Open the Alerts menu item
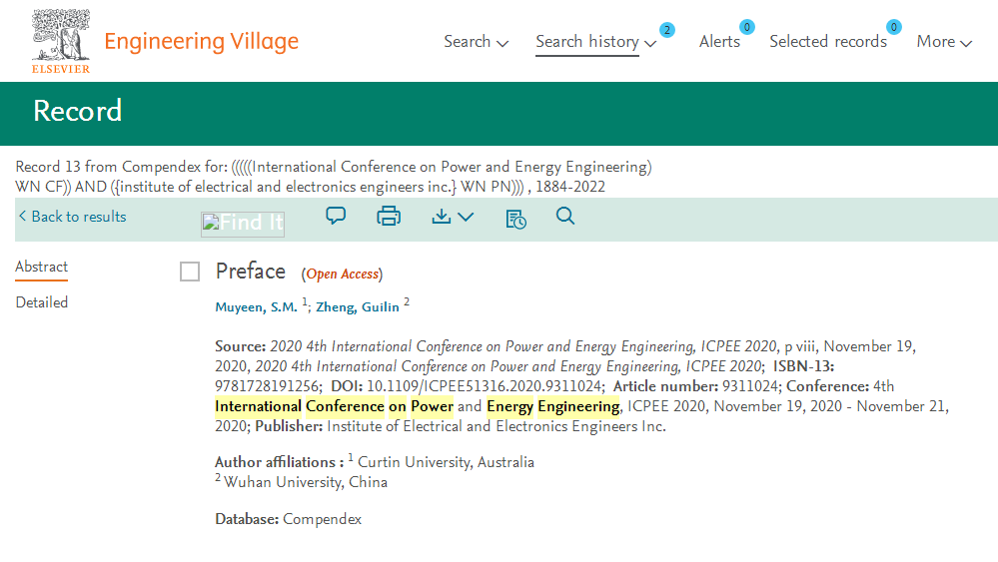Screen dimensions: 998x562 [719, 42]
